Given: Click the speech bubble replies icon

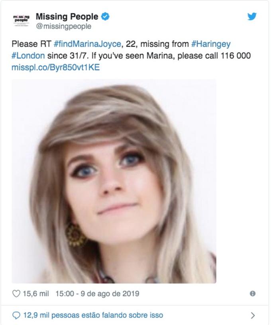Looking at the screenshot, I should 16,315.
